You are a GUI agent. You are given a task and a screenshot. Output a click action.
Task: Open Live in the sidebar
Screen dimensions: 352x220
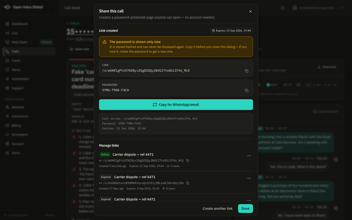[x=29, y=33]
